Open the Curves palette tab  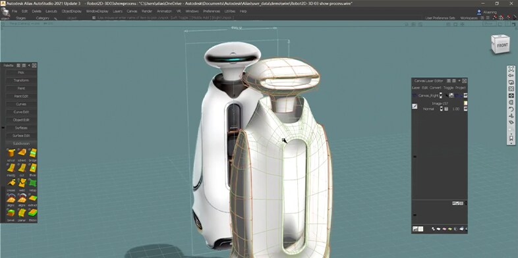coord(21,104)
